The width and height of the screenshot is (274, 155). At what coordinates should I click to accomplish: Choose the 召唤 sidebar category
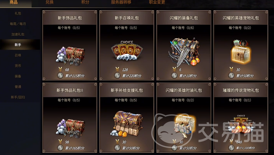(x=18, y=55)
